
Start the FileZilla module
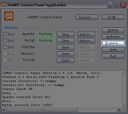point(65,47)
